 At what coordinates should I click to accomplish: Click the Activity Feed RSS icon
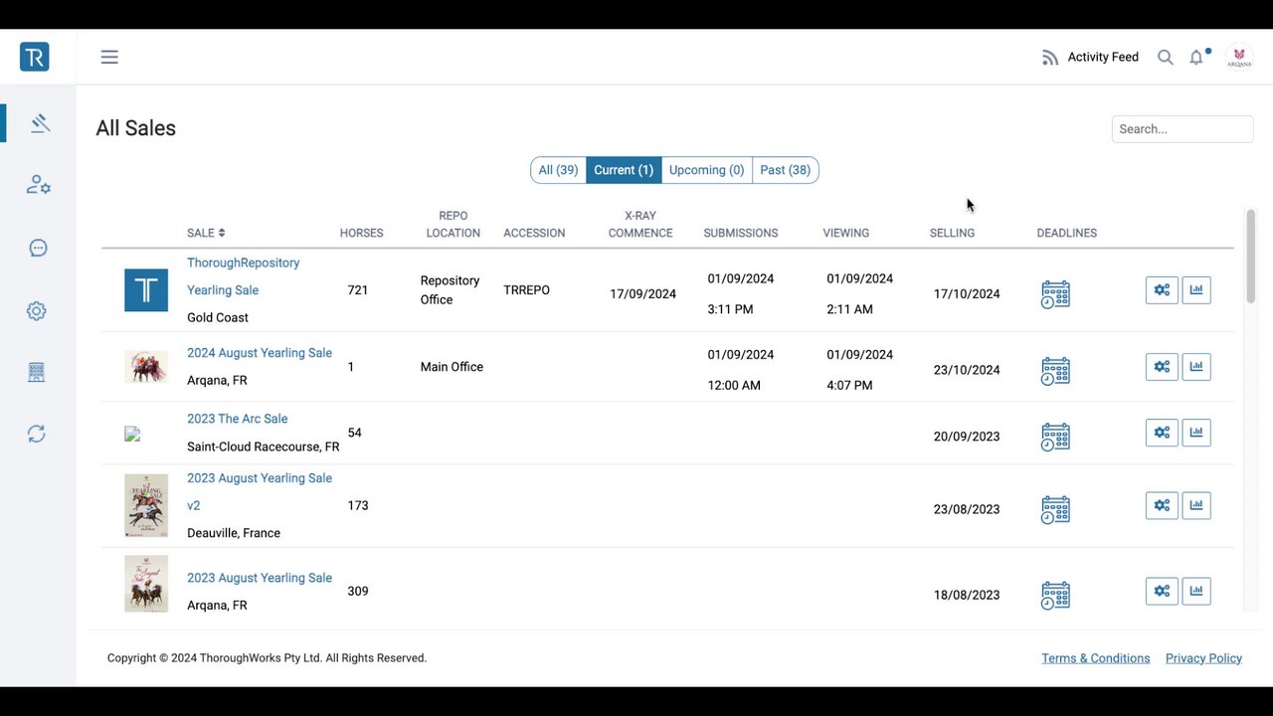click(x=1050, y=58)
